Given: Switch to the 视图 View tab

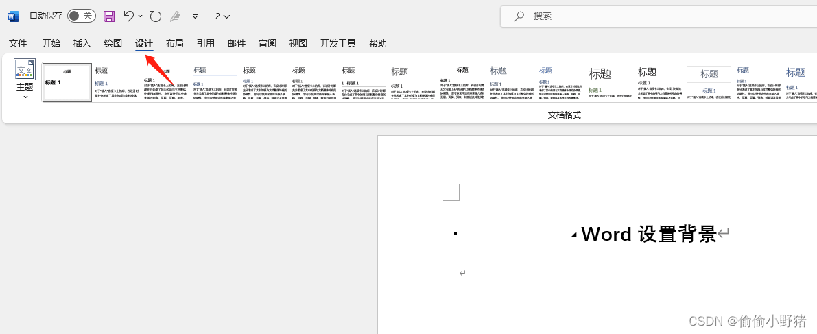Looking at the screenshot, I should (x=298, y=43).
